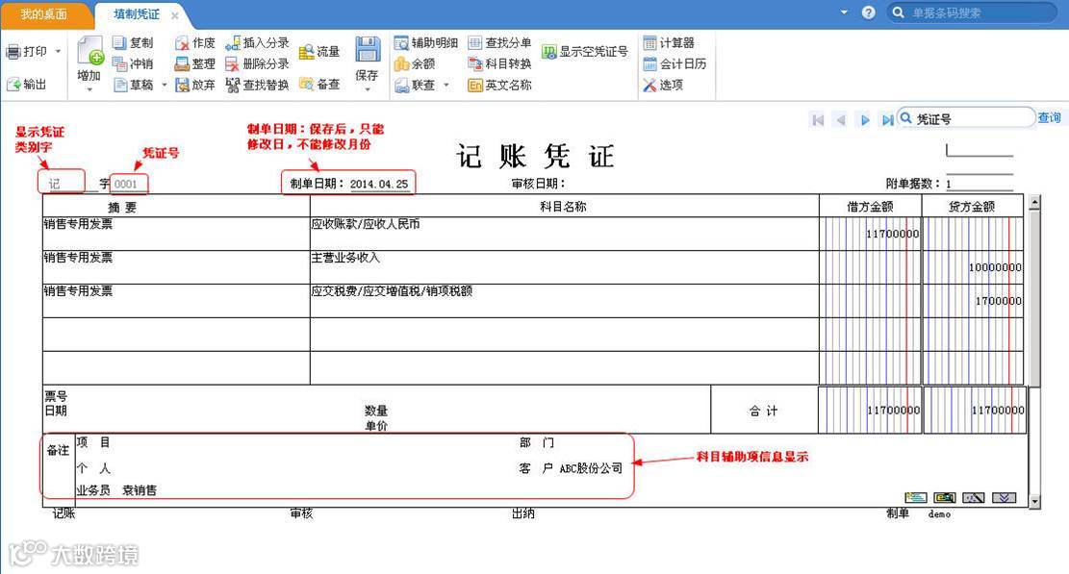Click the 查找分单 find sub-voucher button
Viewport: 1069px width, 574px height.
tap(499, 43)
